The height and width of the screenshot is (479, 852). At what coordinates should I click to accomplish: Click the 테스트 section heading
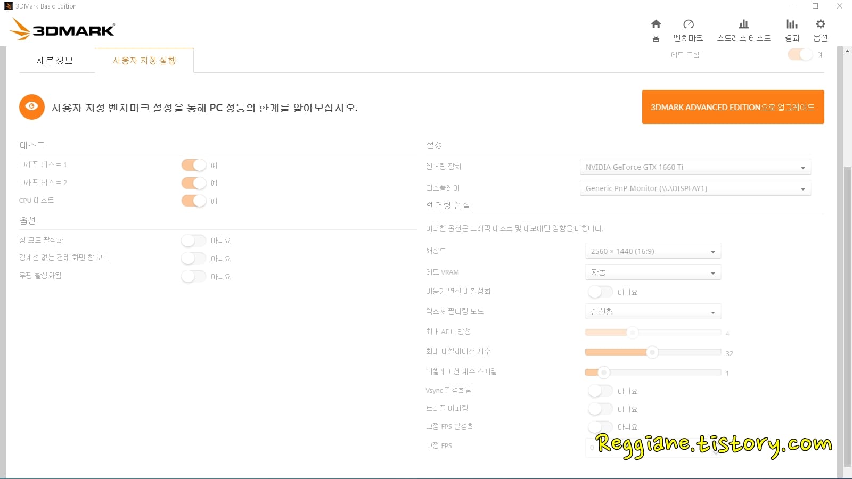coord(32,145)
